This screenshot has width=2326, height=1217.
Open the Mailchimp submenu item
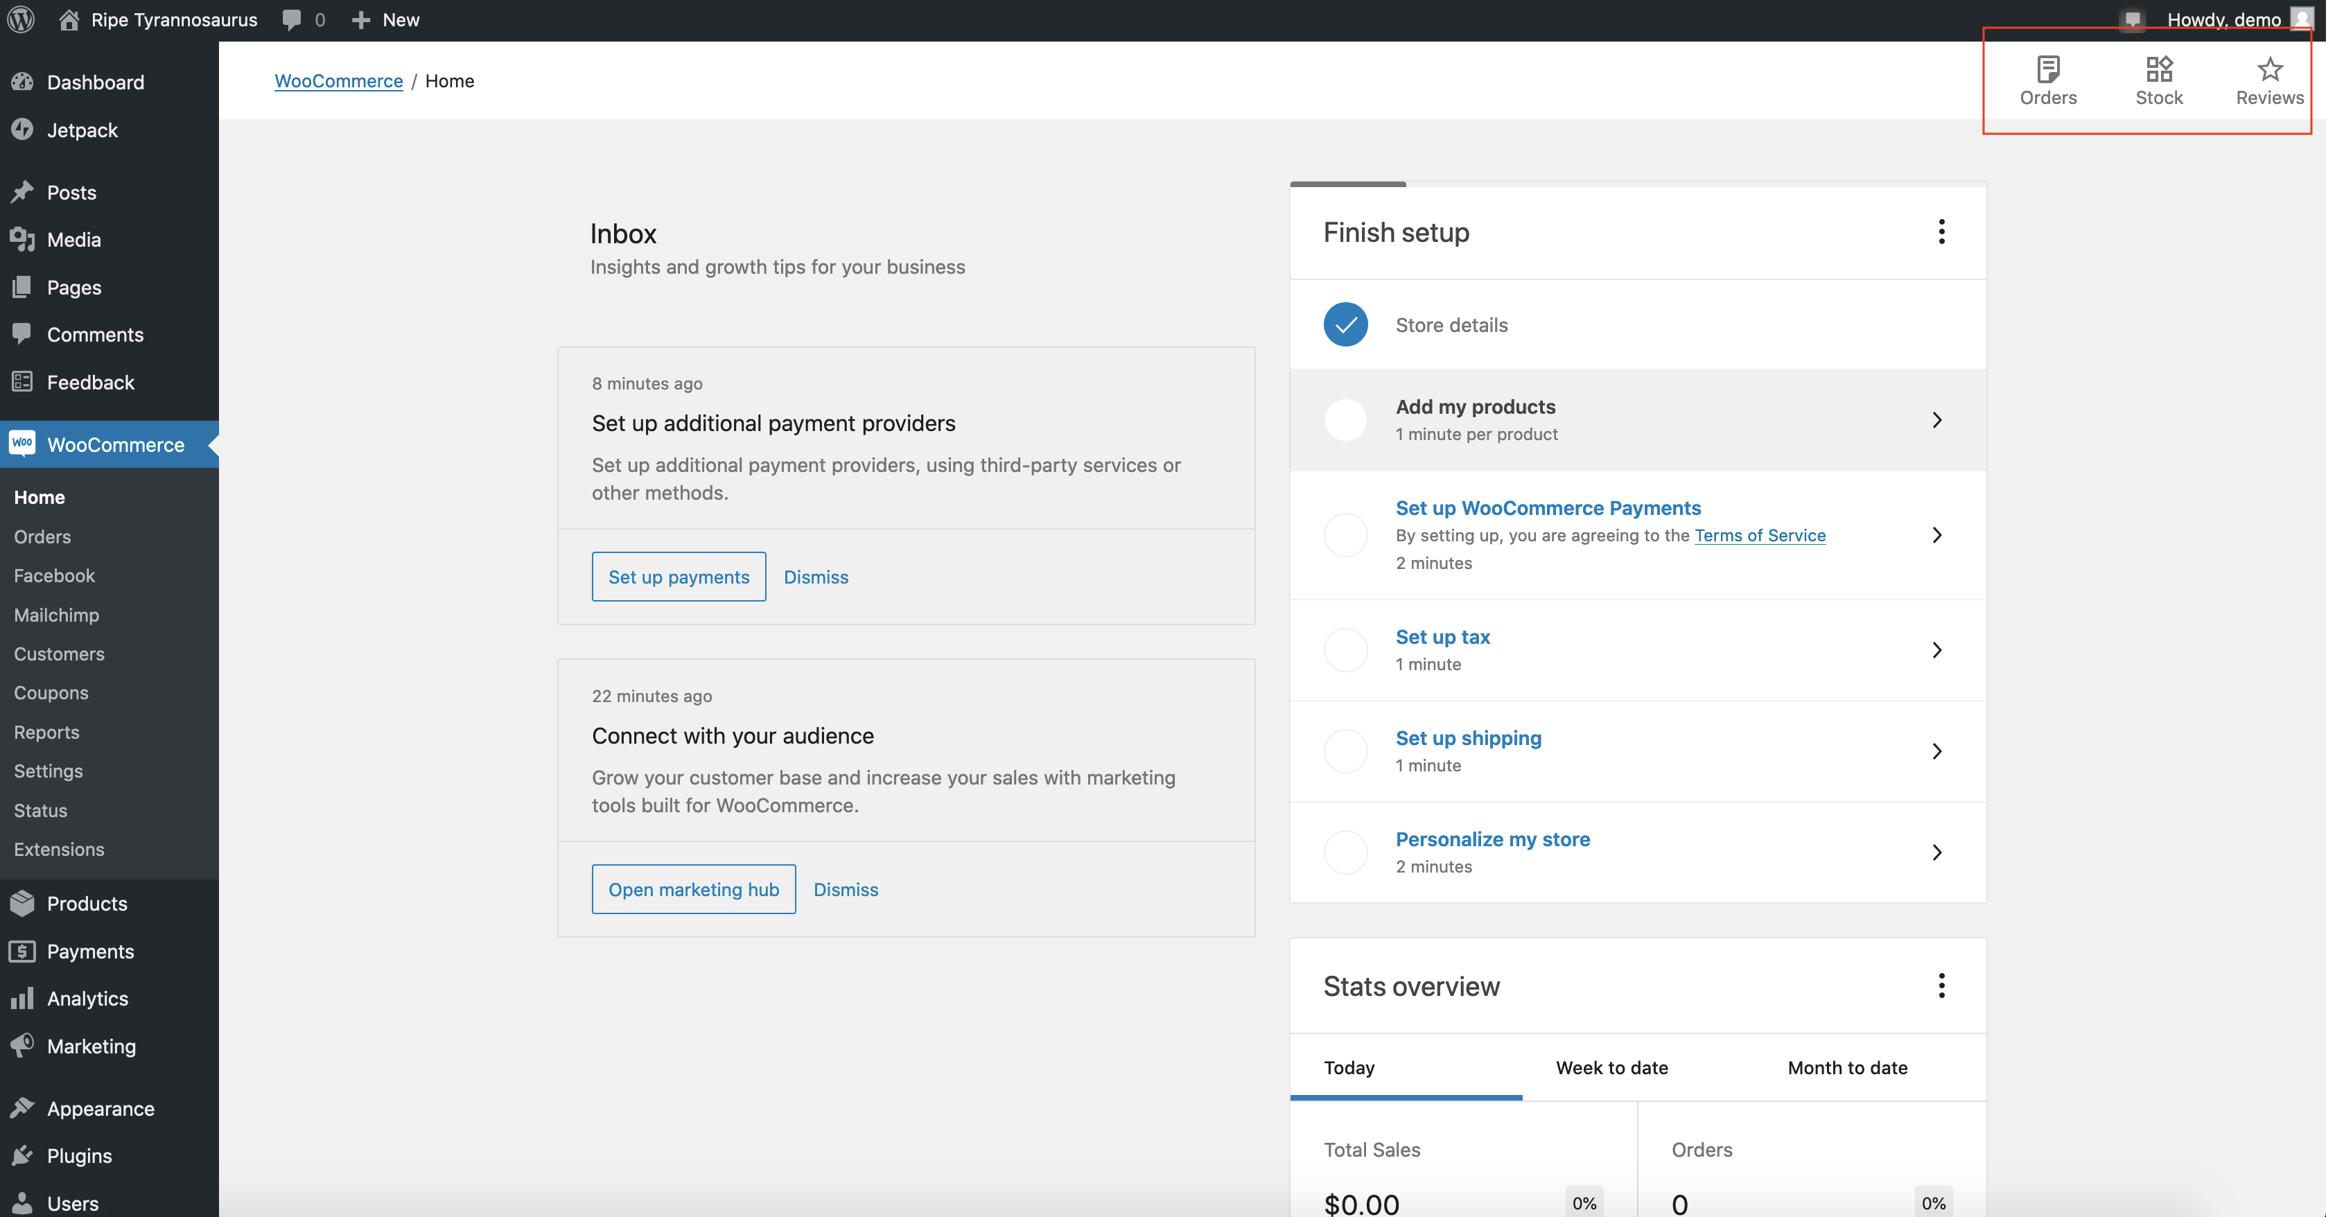tap(56, 615)
